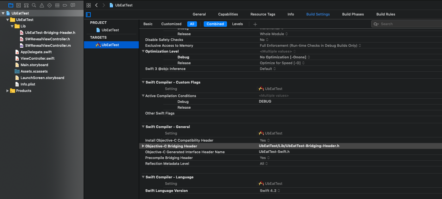
Task: Open the Project navigator folder icon
Action: coord(11,5)
